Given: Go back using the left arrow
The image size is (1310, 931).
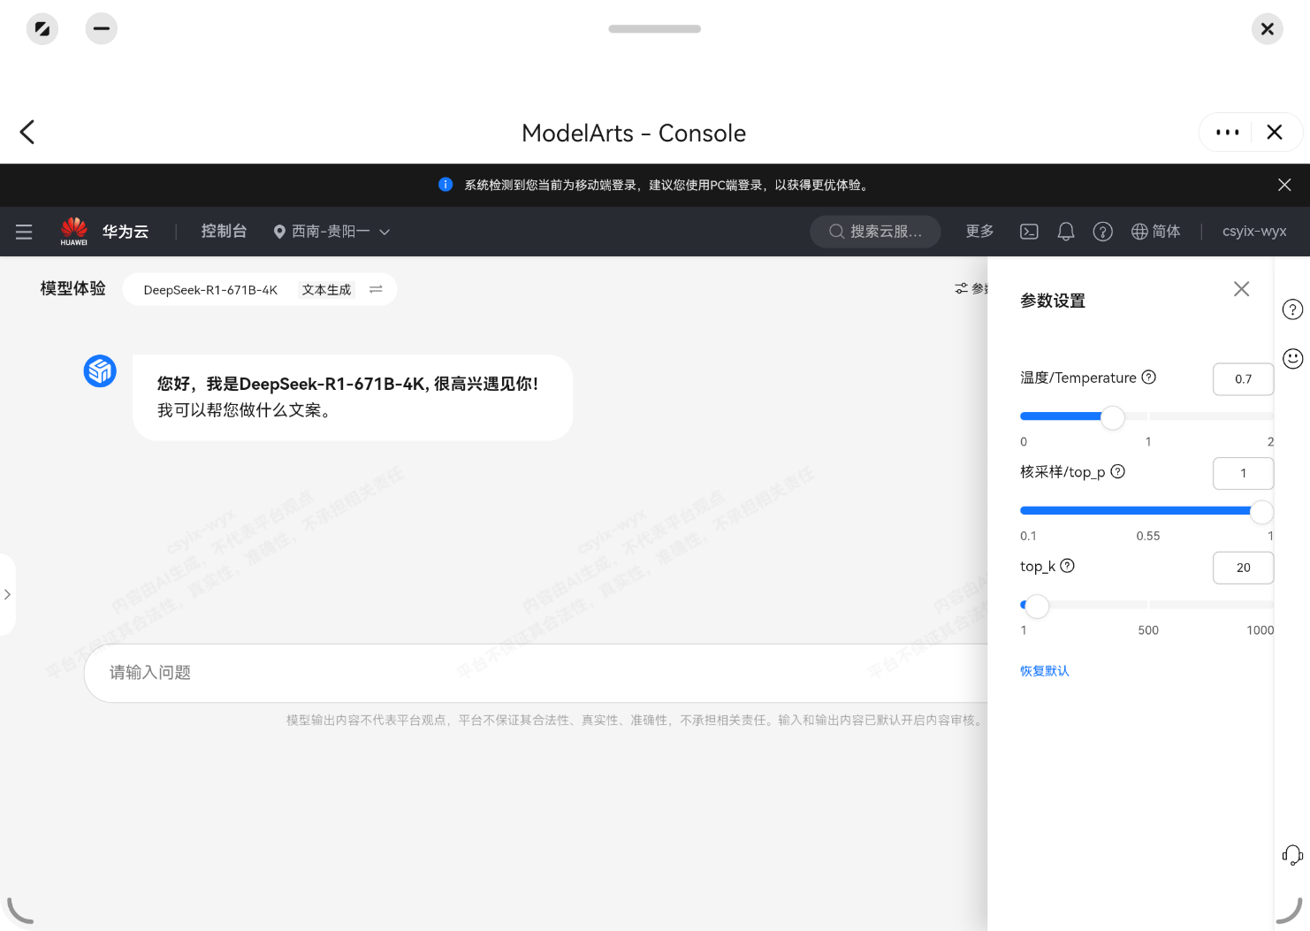Looking at the screenshot, I should (27, 133).
